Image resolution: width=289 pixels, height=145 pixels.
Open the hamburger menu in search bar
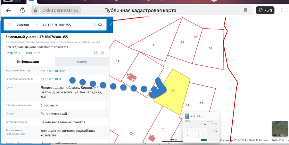[9, 25]
